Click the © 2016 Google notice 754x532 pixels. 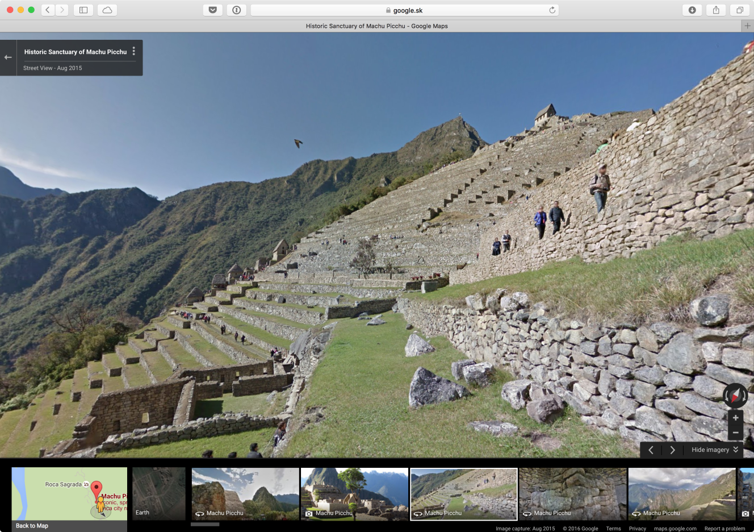coord(580,529)
